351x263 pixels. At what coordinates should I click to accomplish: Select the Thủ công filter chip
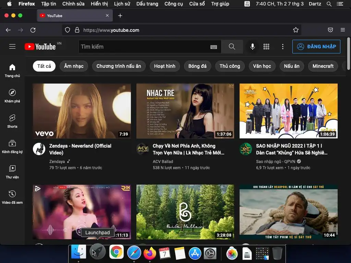[x=230, y=66]
